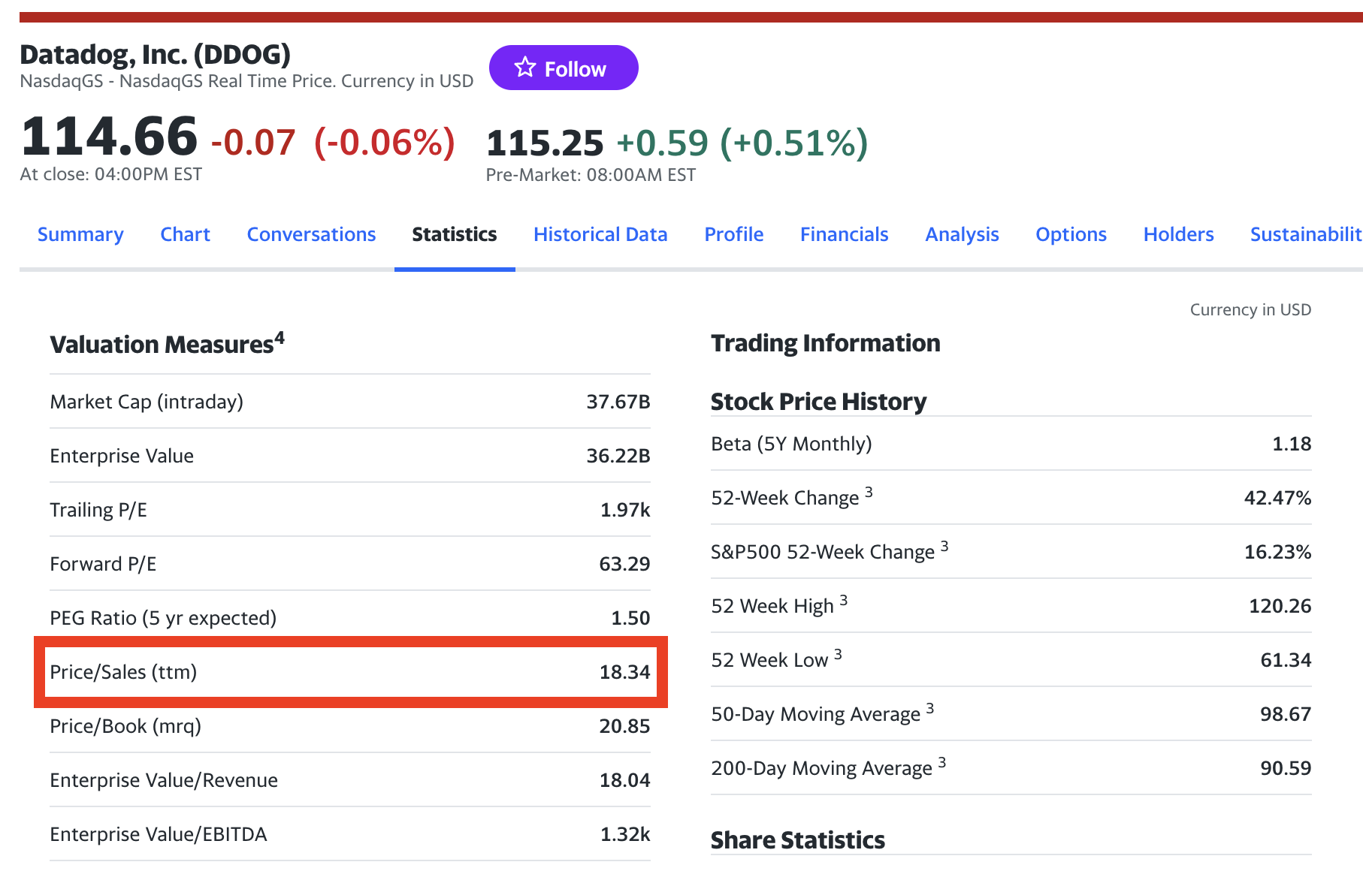The height and width of the screenshot is (871, 1363).
Task: Click the Price/Sales value 18.34
Action: [624, 672]
